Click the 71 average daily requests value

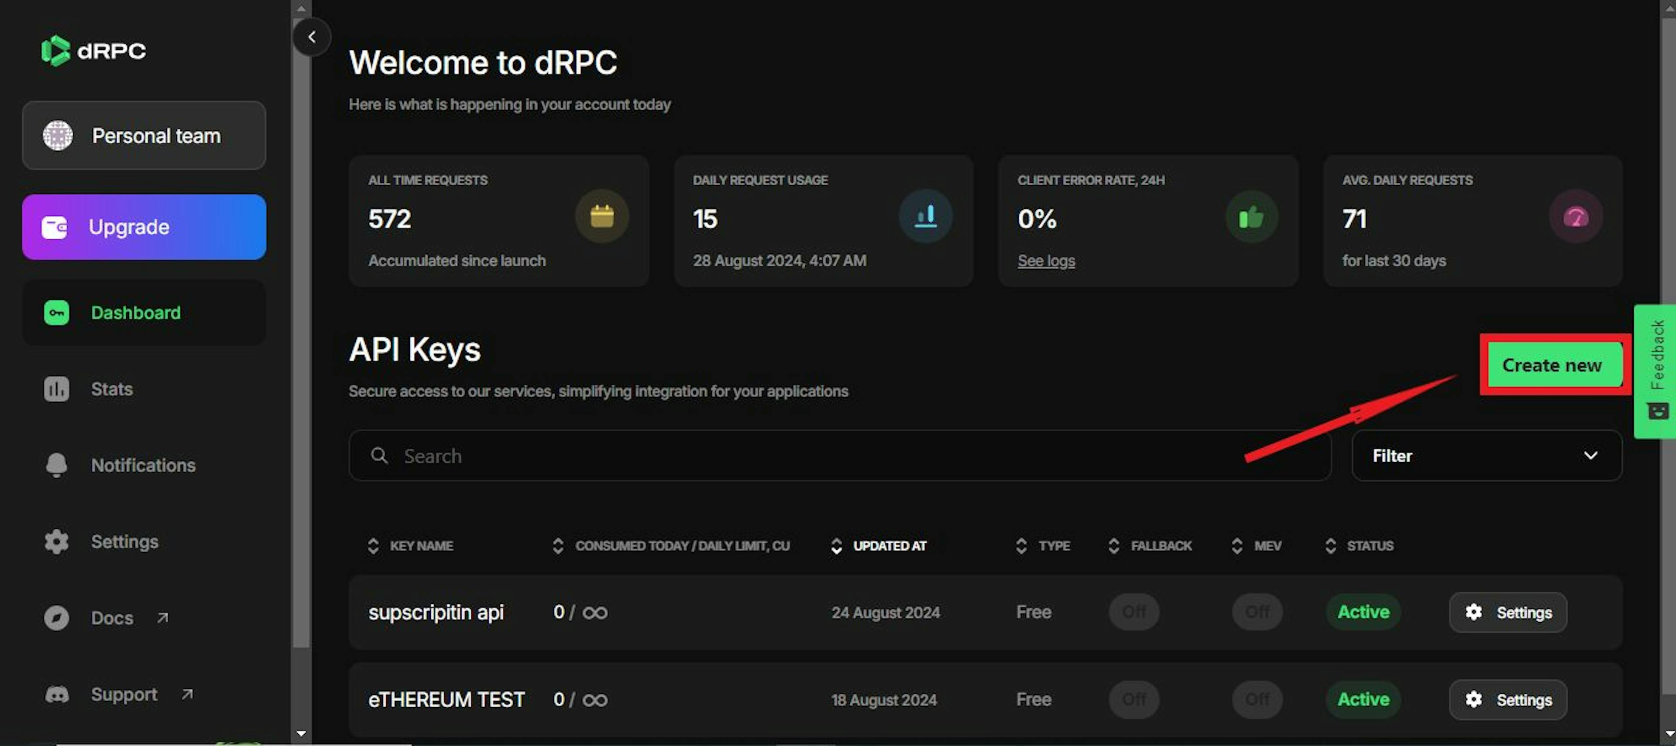click(1355, 219)
